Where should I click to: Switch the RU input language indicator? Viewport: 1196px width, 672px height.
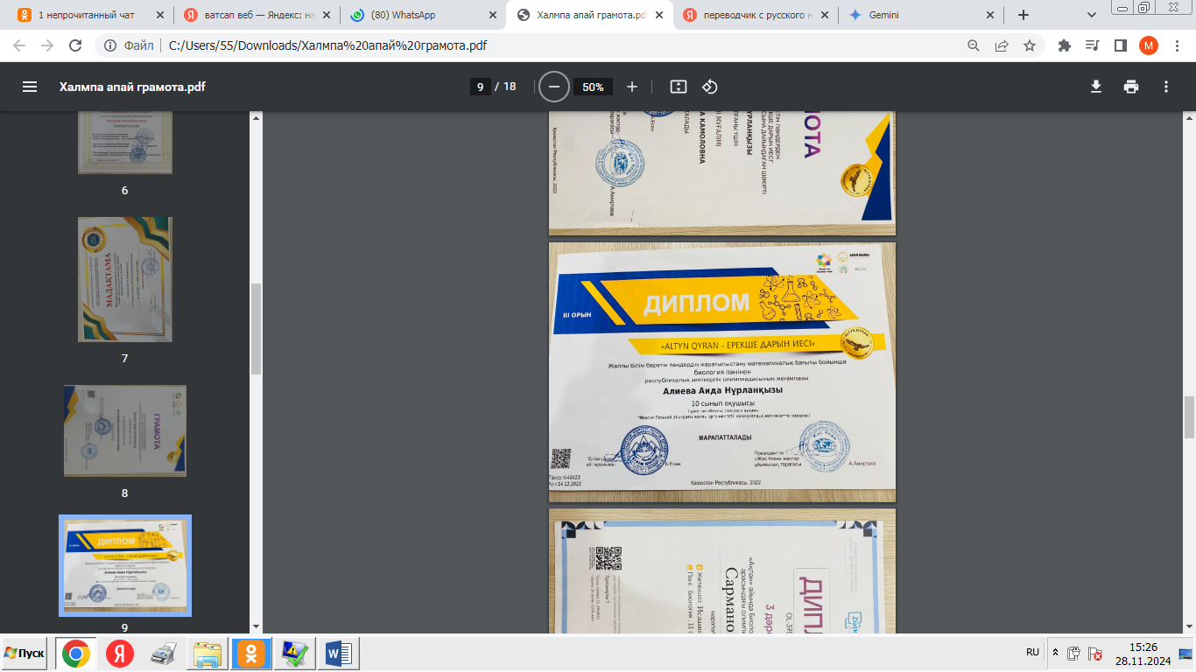[1033, 653]
